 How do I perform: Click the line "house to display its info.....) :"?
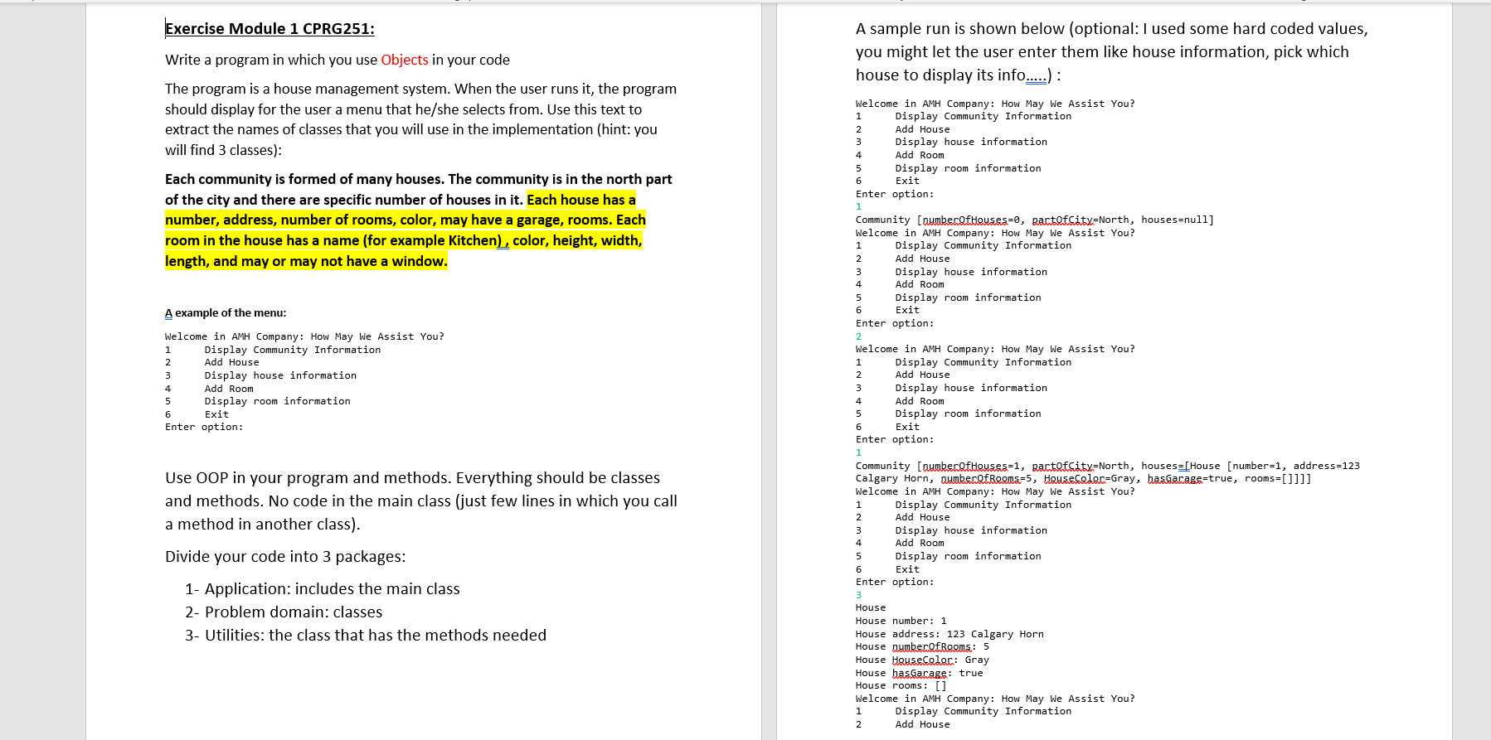958,75
